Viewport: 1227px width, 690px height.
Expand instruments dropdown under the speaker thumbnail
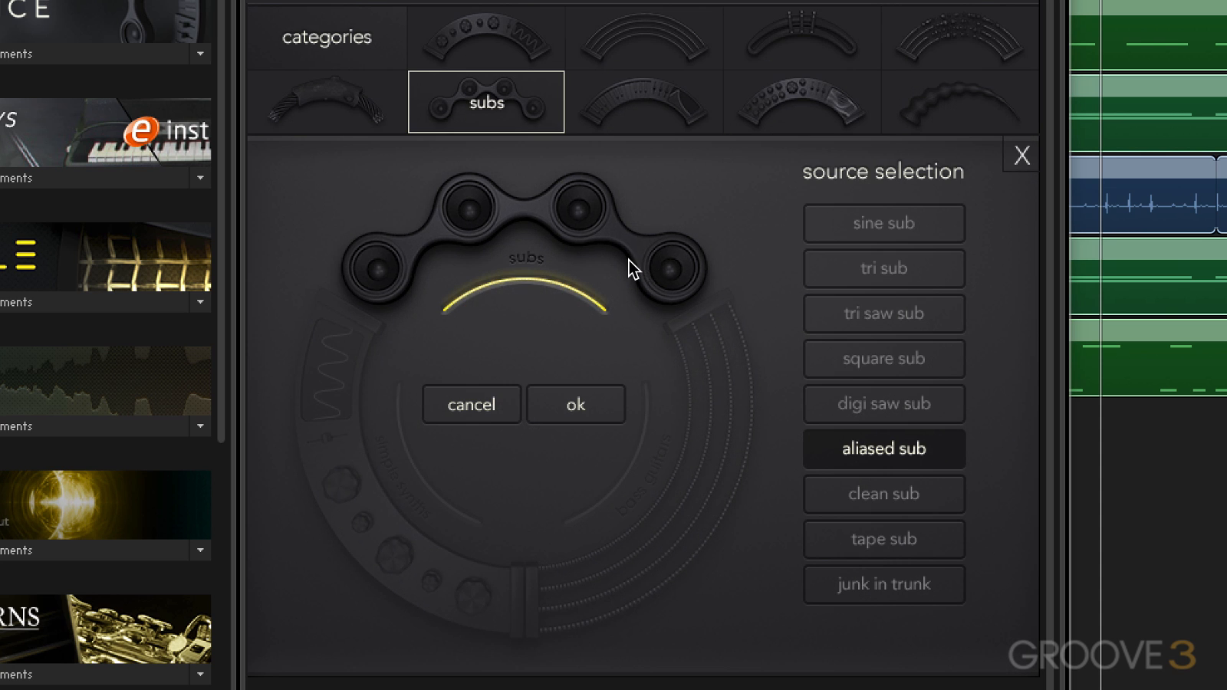coord(200,54)
